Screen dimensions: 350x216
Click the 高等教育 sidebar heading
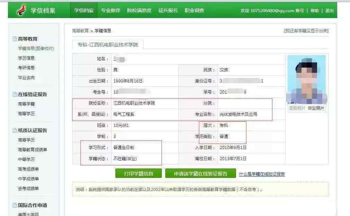(28, 39)
